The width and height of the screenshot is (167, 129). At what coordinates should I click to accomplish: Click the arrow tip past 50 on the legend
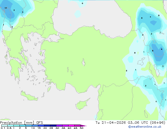click(x=84, y=126)
